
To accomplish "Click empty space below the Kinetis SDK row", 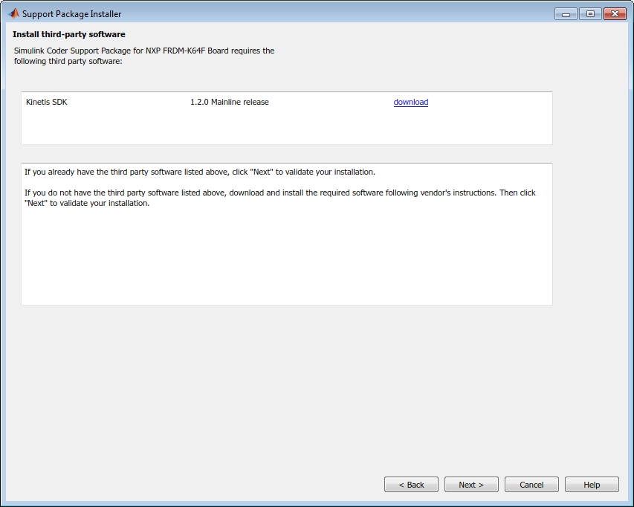I will pos(286,128).
